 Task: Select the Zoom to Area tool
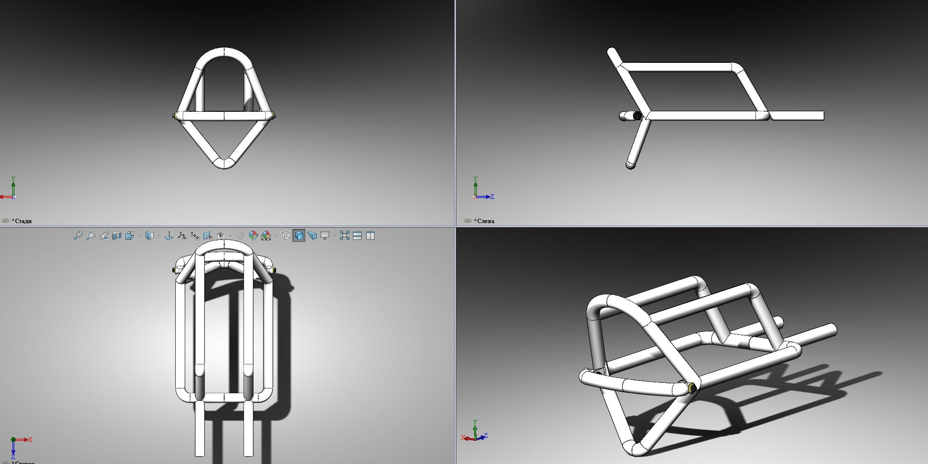pos(91,235)
